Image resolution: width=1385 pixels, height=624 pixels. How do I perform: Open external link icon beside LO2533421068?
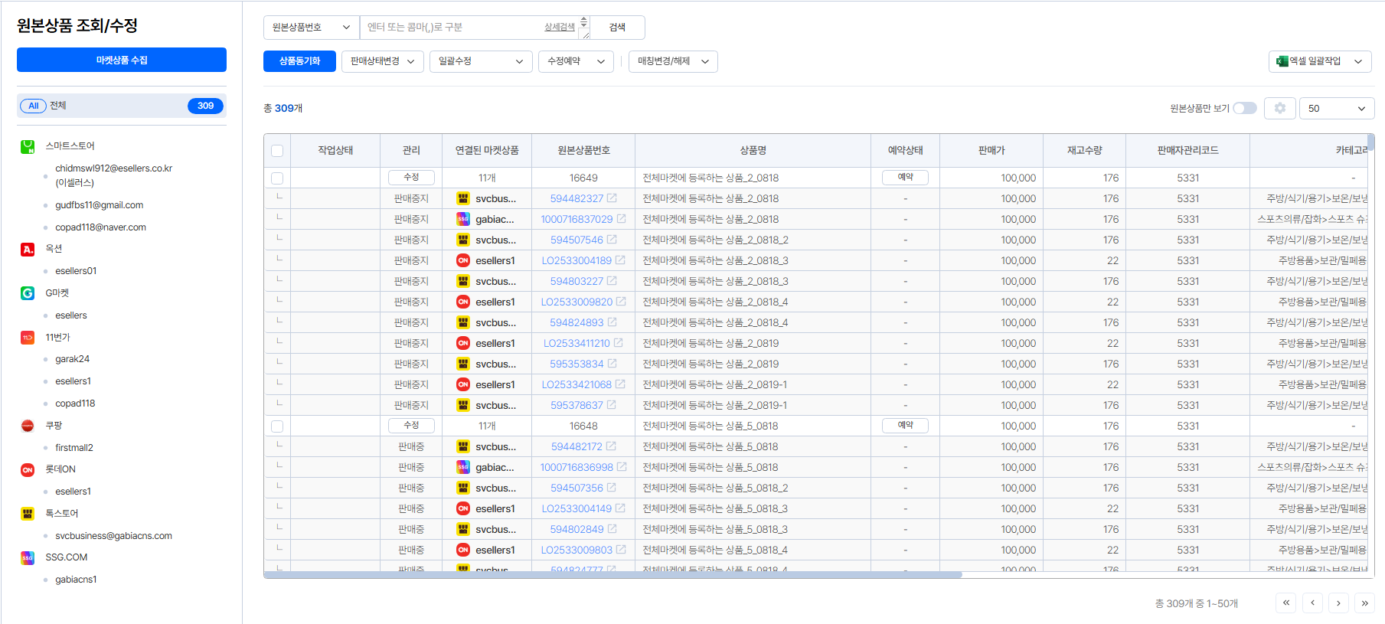pyautogui.click(x=620, y=384)
